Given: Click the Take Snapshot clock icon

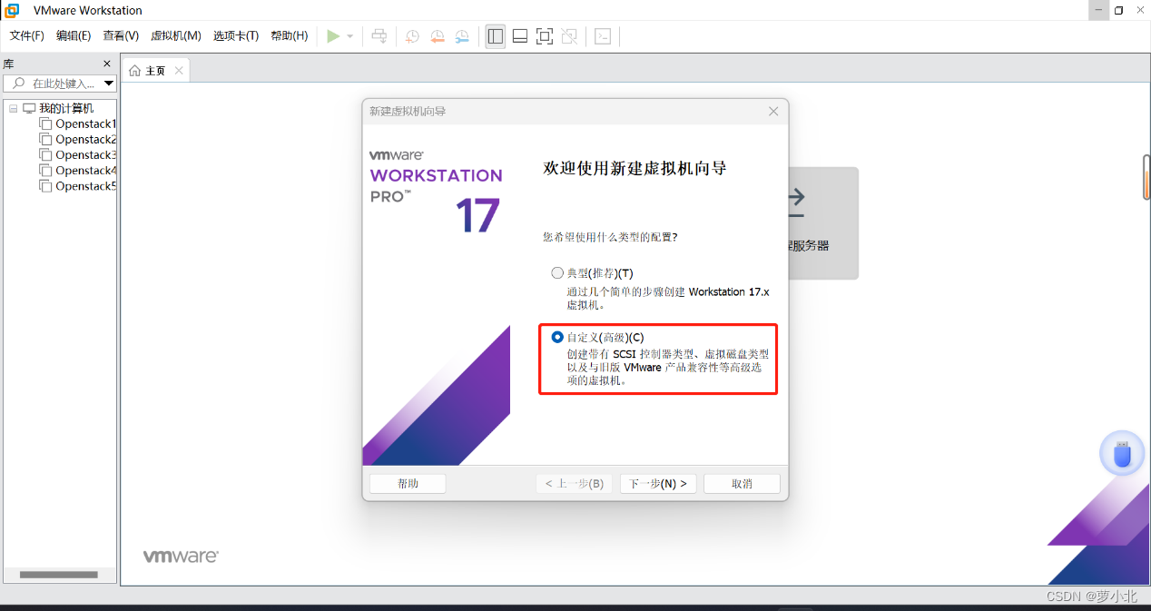Looking at the screenshot, I should coord(412,36).
